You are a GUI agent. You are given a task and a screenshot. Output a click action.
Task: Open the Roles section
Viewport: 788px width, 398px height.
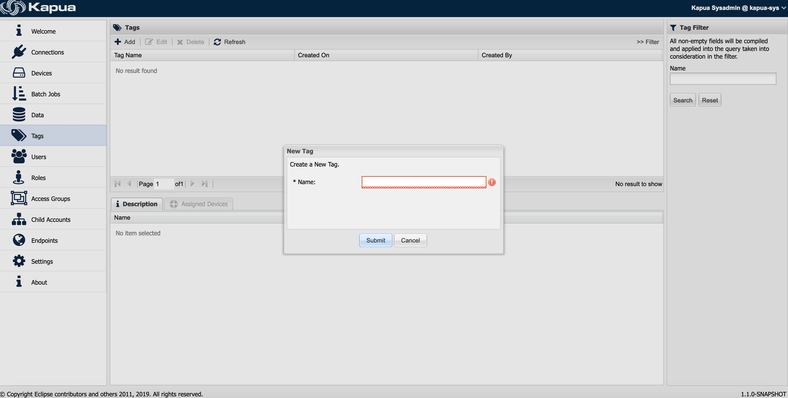38,178
